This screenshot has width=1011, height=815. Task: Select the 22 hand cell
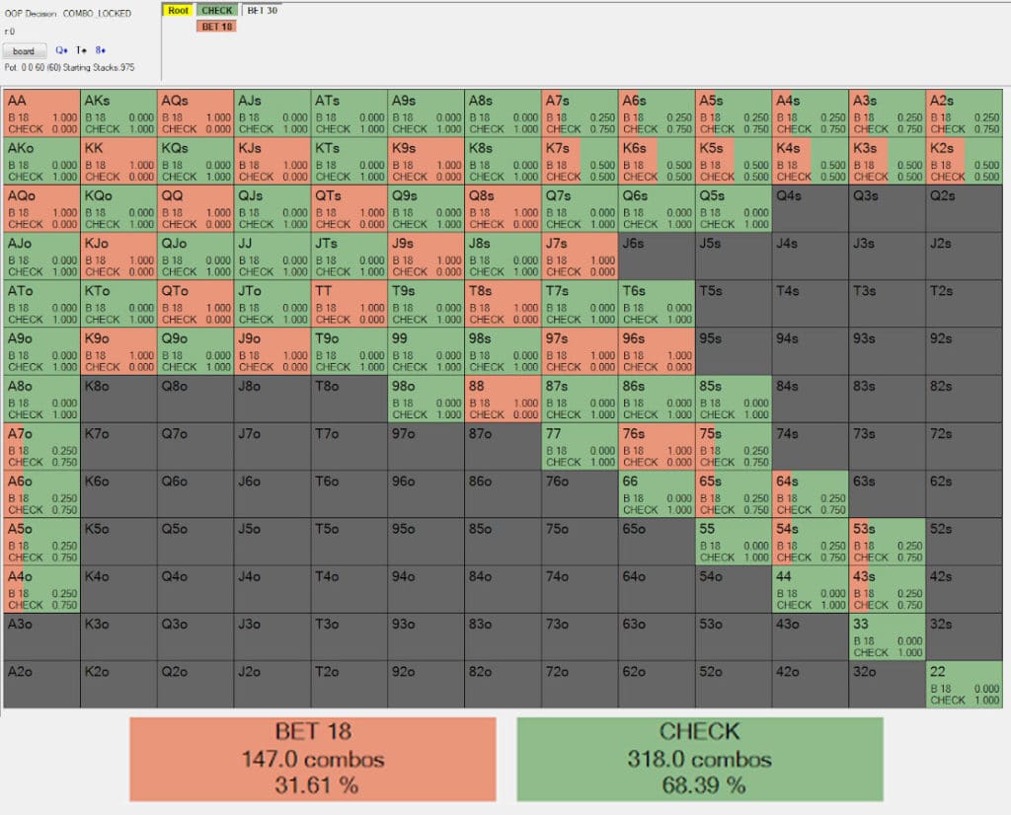tap(964, 685)
